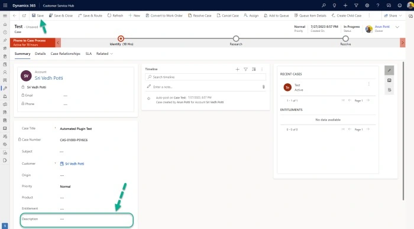
Task: Switch to the Details tab
Action: pos(40,54)
